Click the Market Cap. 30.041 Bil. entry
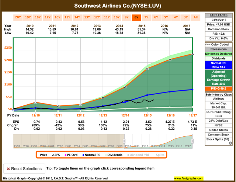This screenshot has height=182, width=236. [219, 105]
